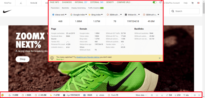Open the DENSITY tab
205x98 pixels.
[110, 2]
